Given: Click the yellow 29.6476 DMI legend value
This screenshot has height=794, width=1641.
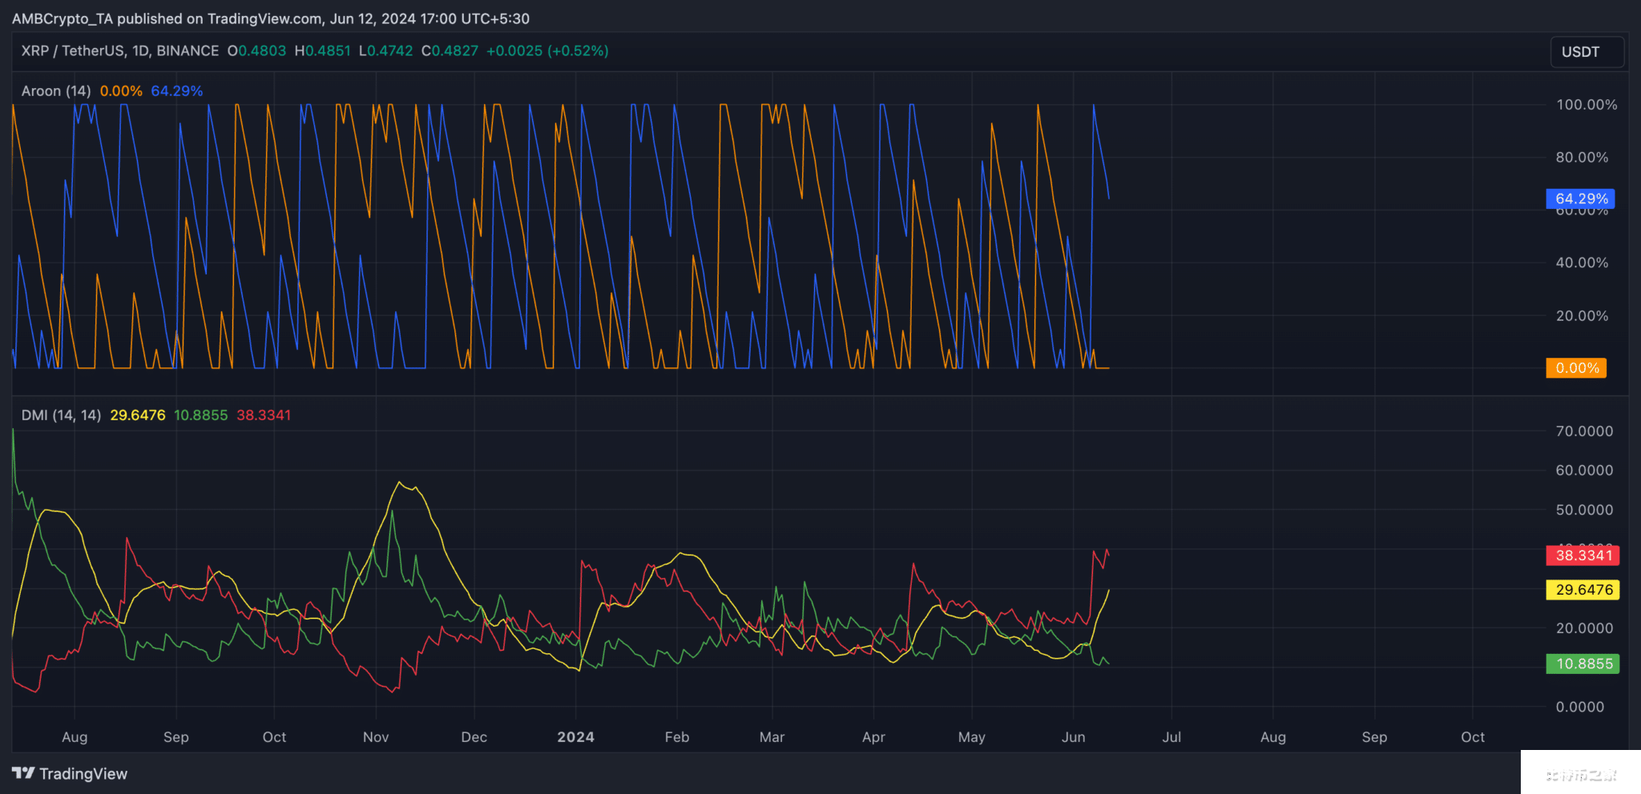Looking at the screenshot, I should click(138, 415).
